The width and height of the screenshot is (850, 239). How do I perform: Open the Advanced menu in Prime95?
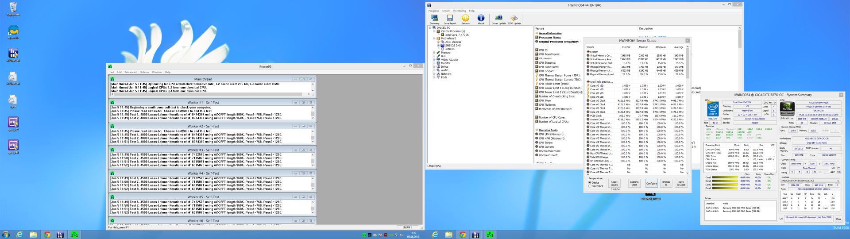tap(131, 72)
